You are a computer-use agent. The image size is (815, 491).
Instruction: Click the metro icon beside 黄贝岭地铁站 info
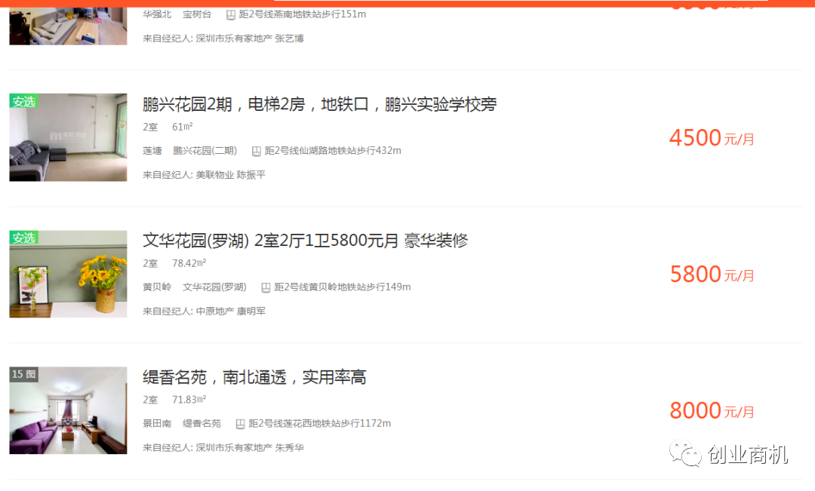267,287
